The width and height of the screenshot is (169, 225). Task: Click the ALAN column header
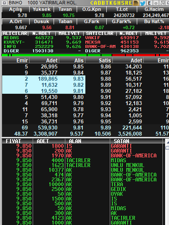click(87, 141)
